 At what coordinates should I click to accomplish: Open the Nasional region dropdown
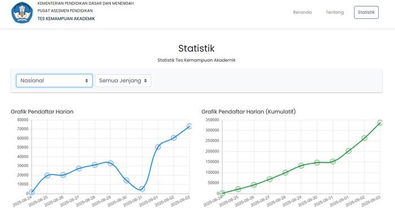54,80
